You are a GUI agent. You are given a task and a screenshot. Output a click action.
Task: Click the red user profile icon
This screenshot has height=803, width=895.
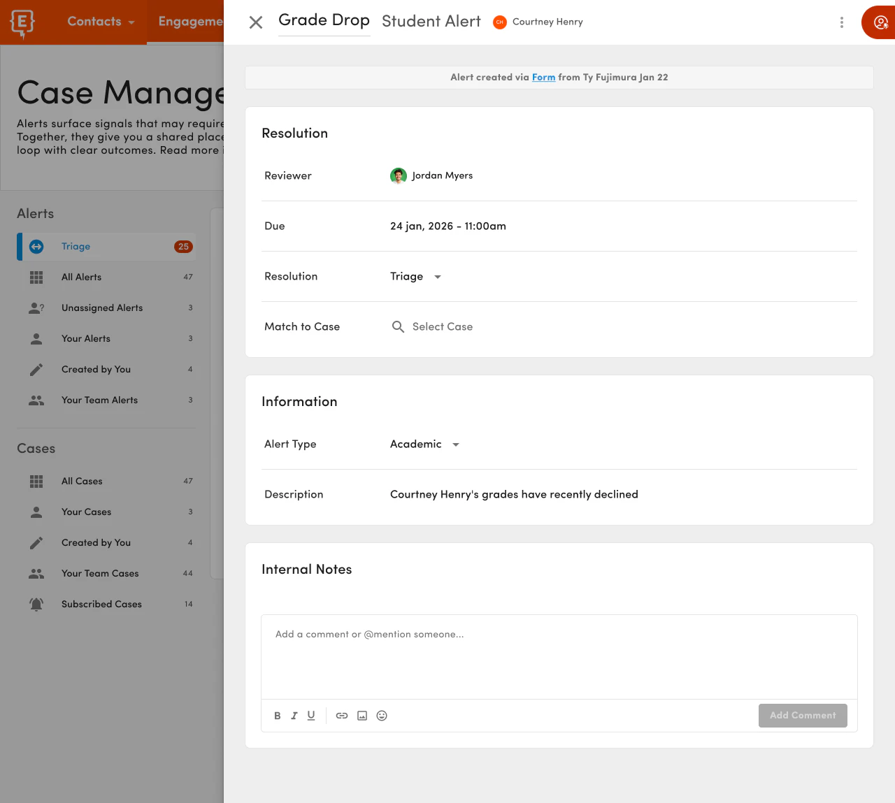tap(880, 23)
